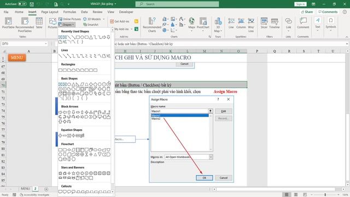Image resolution: width=350 pixels, height=197 pixels.
Task: Click Stars and Banners heading in Shapes menu
Action: point(73,167)
